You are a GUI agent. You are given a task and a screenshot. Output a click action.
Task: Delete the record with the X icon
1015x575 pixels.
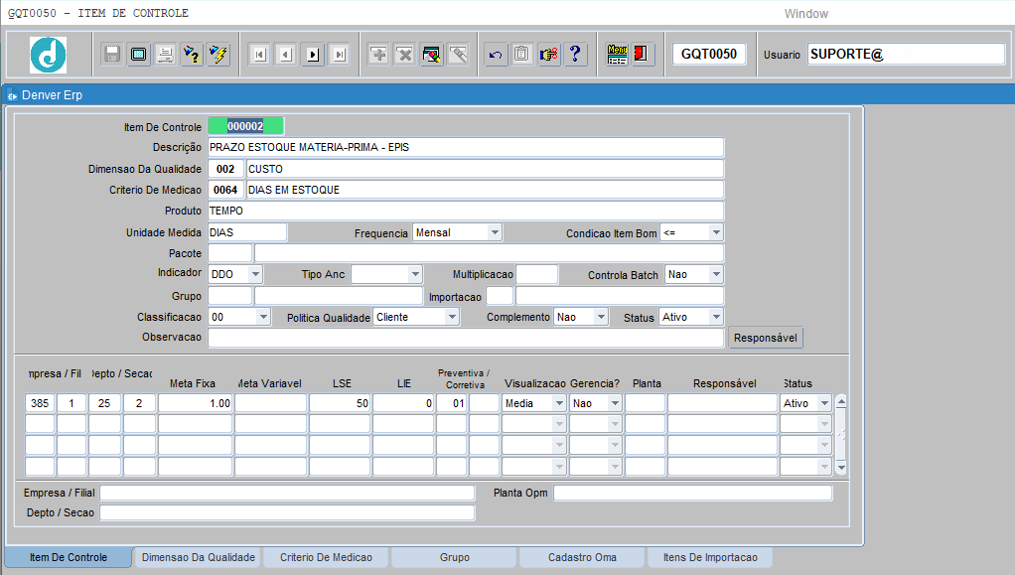click(x=405, y=55)
